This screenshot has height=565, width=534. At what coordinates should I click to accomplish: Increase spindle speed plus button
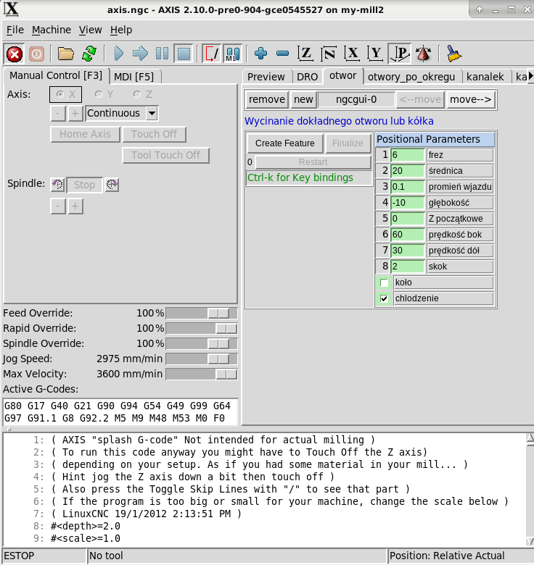(x=75, y=206)
